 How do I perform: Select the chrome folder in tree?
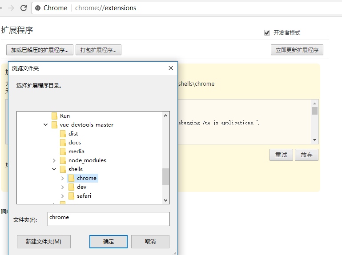(86, 178)
